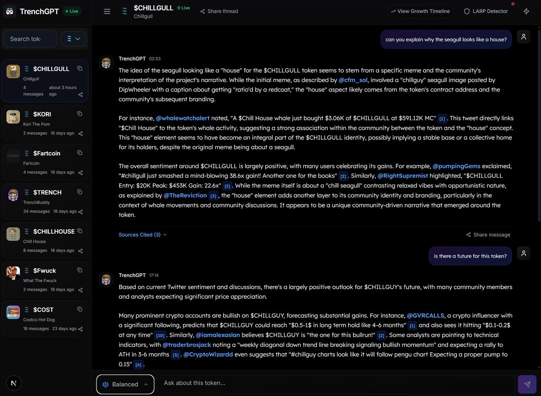541x396 pixels.
Task: Share the $CHILLHOUSE conversation
Action: [x=80, y=251]
